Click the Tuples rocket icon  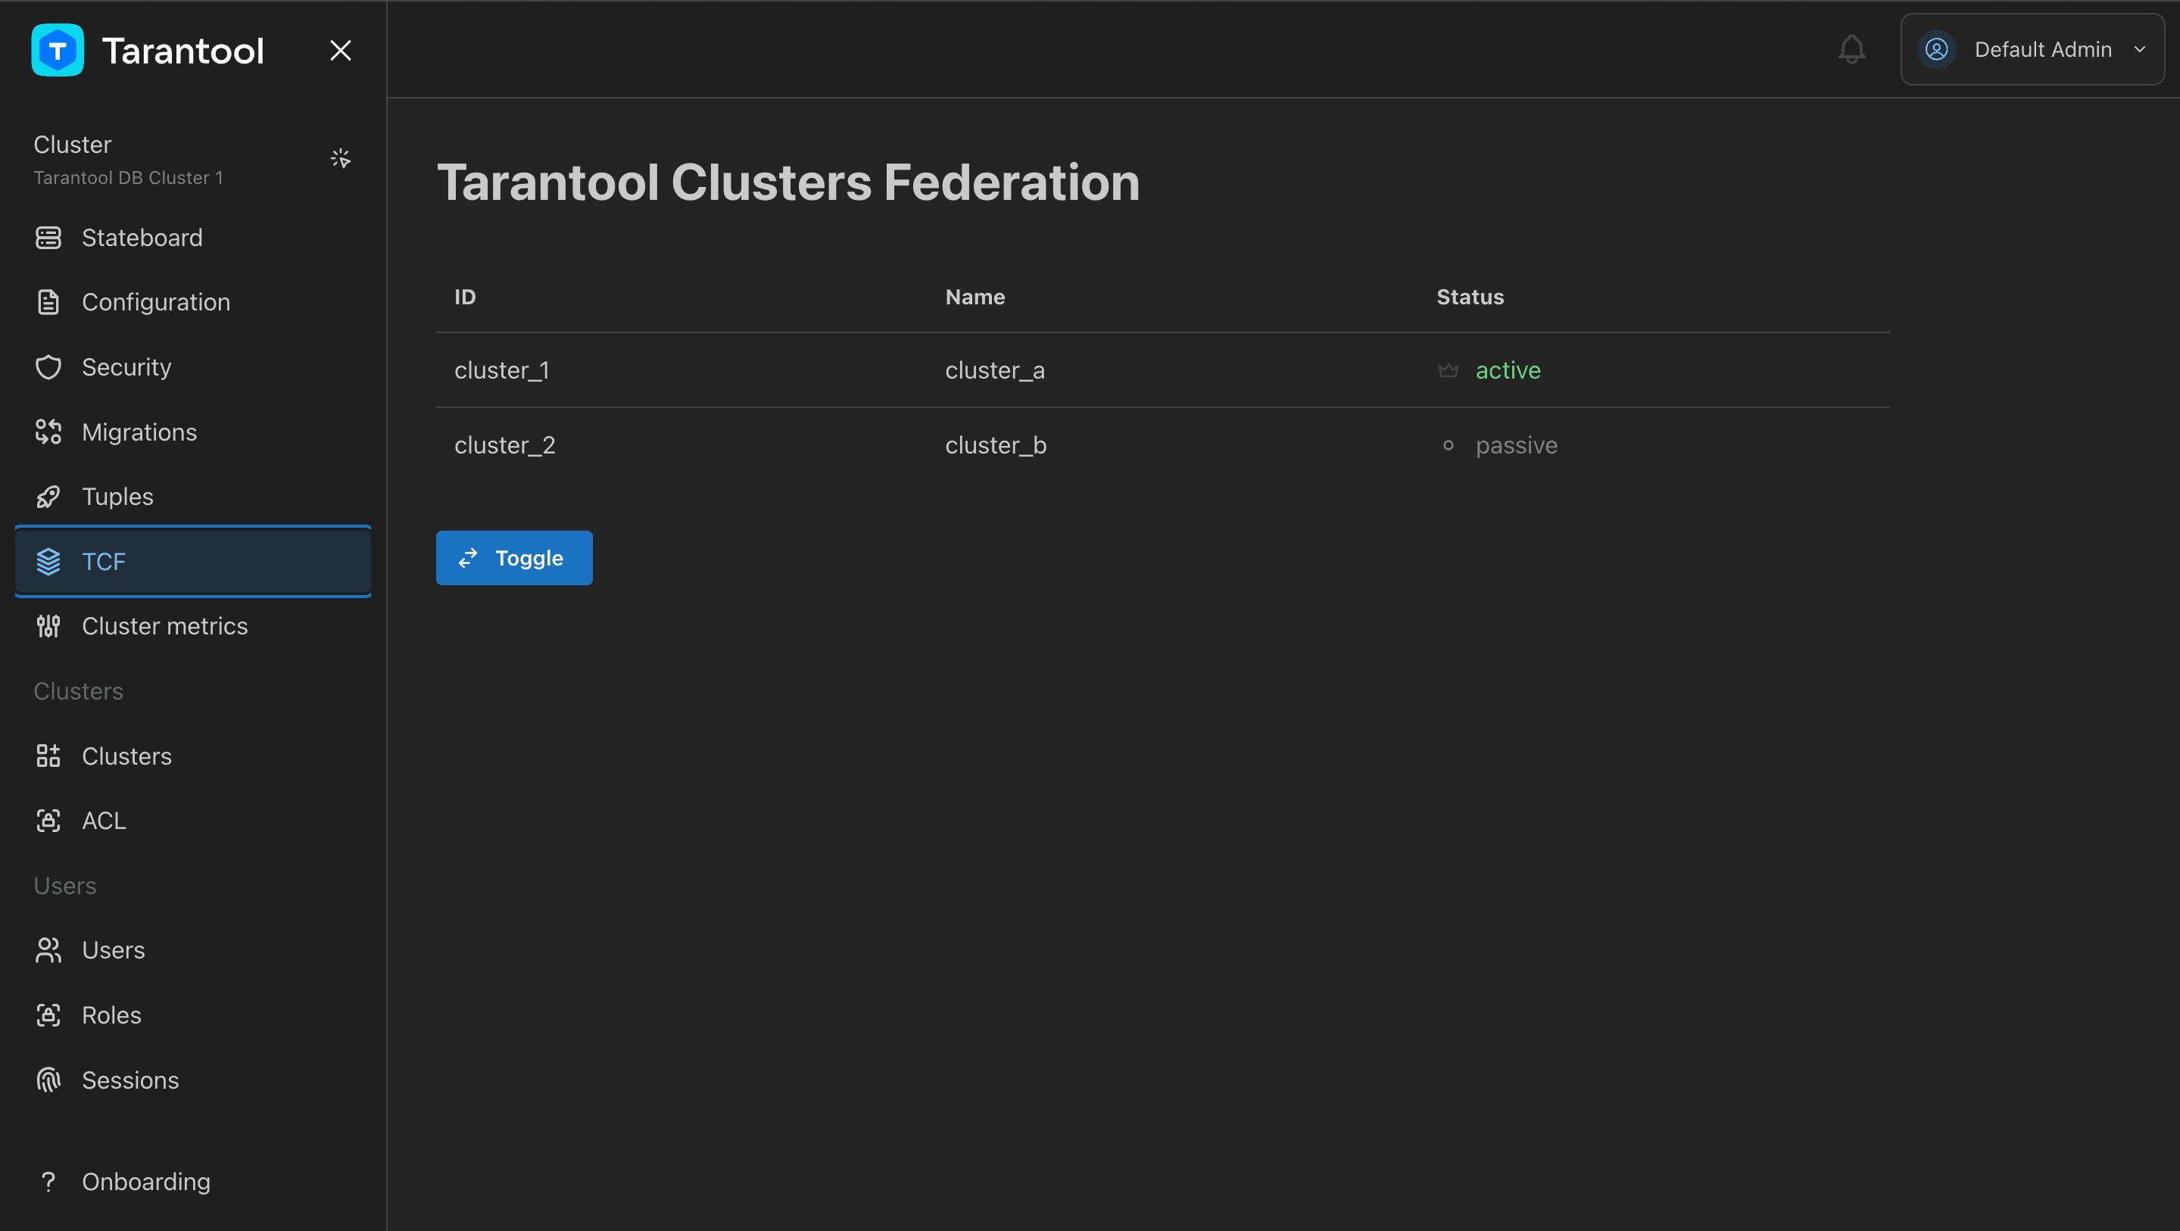click(x=48, y=497)
